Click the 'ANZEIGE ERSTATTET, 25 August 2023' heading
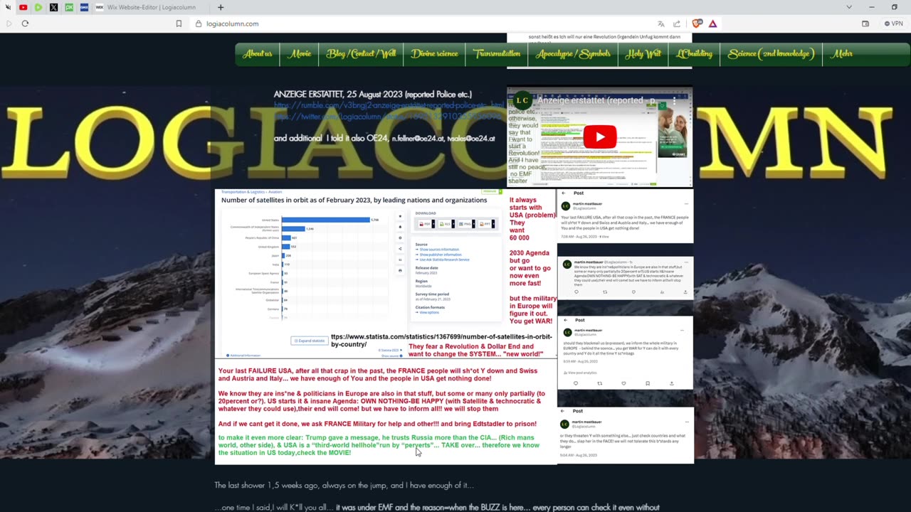The width and height of the screenshot is (911, 512). pyautogui.click(x=373, y=94)
